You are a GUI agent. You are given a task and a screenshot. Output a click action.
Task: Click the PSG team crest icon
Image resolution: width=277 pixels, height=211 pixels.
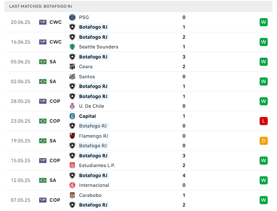(72, 17)
